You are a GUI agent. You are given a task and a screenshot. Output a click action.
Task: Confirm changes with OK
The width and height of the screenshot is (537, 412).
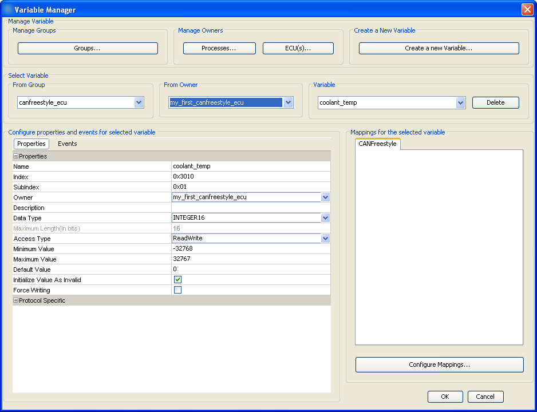click(x=445, y=397)
